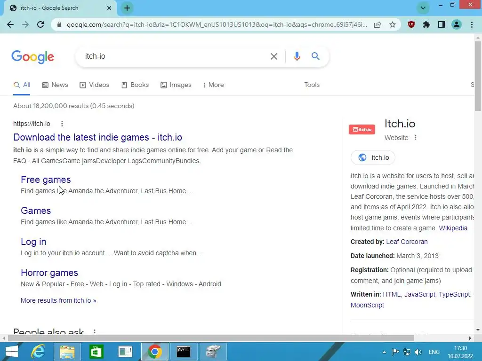This screenshot has height=361, width=482.
Task: Click More results from itch.io
Action: tap(58, 300)
